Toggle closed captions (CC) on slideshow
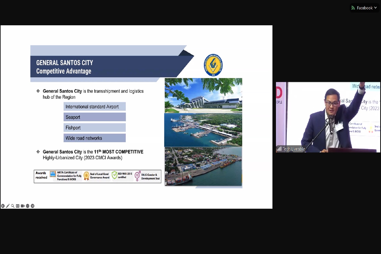Viewport: 381px width, 254px height. (x=18, y=206)
